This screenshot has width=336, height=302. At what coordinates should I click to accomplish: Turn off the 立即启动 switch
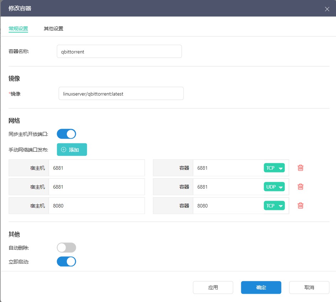coord(67,262)
